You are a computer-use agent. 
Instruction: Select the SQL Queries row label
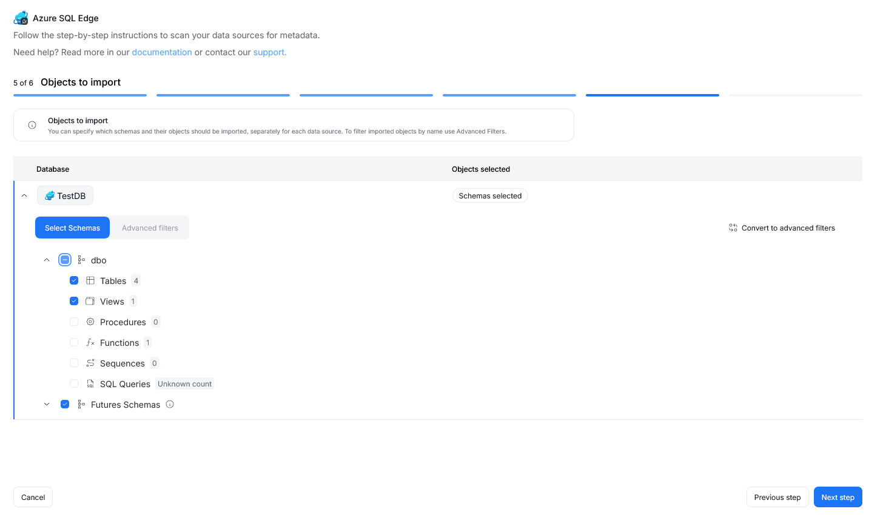point(125,384)
